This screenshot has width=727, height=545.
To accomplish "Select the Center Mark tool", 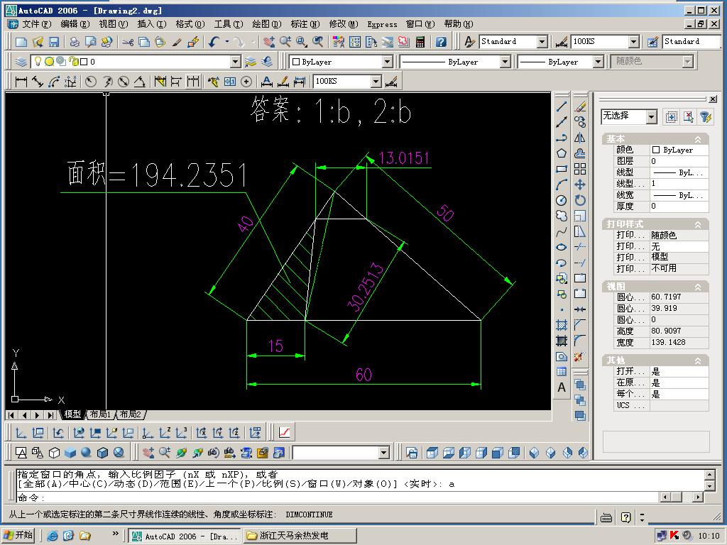I will point(246,82).
